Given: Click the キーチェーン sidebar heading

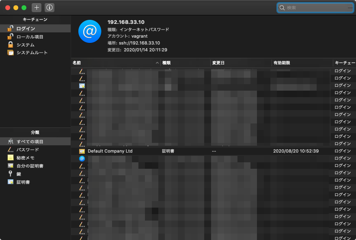Looking at the screenshot, I should click(35, 19).
